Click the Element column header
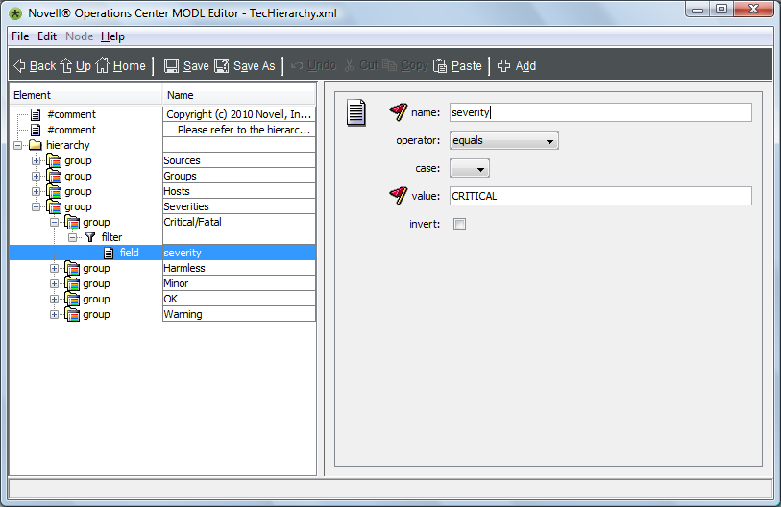This screenshot has width=781, height=507. tap(86, 95)
